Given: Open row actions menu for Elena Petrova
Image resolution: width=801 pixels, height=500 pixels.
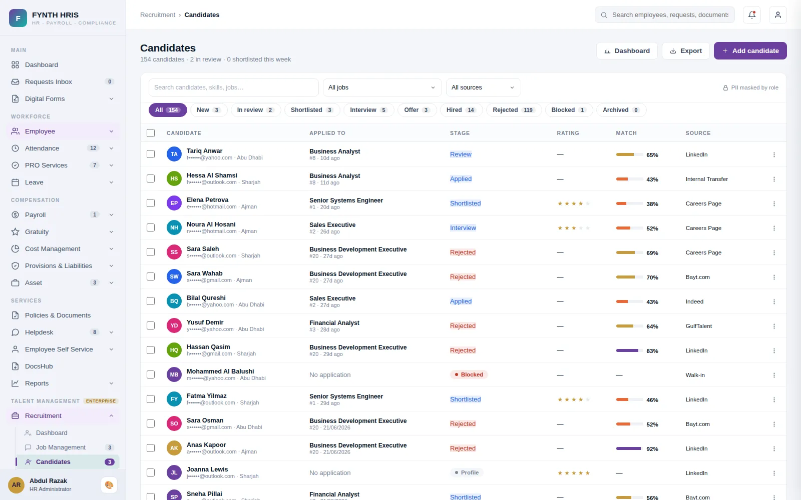Looking at the screenshot, I should coord(774,203).
